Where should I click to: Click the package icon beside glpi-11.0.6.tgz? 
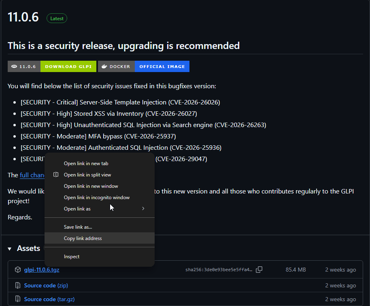(x=18, y=270)
